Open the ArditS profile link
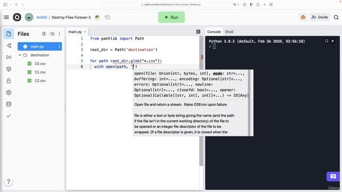 [42, 17]
